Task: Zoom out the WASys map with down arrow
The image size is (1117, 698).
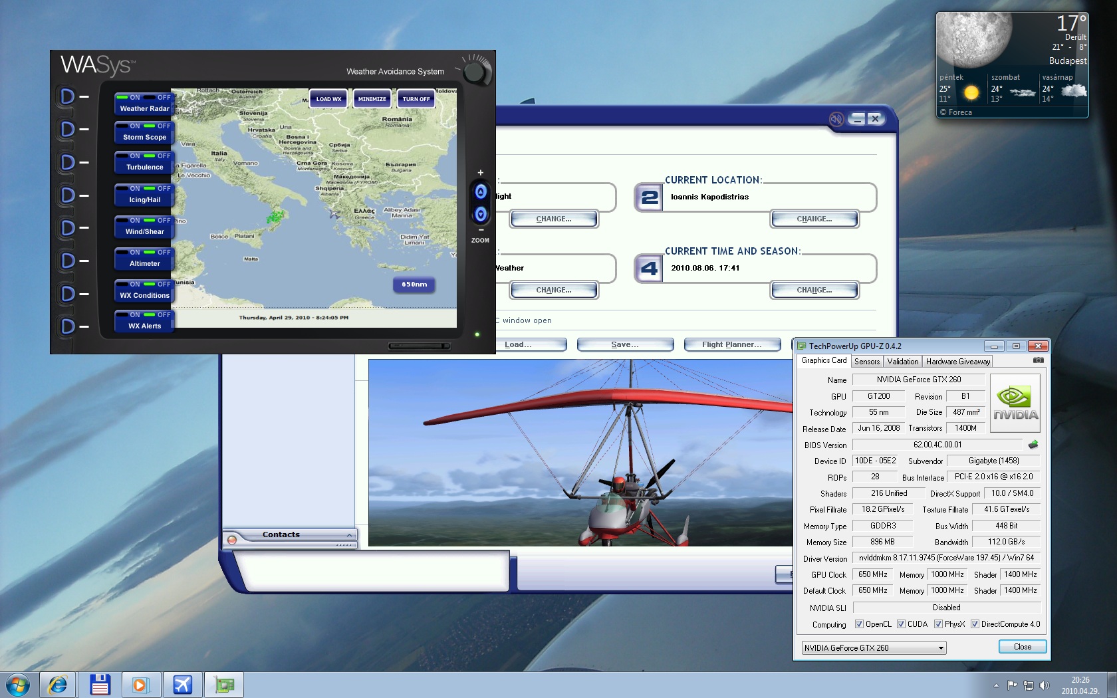Action: (x=481, y=214)
